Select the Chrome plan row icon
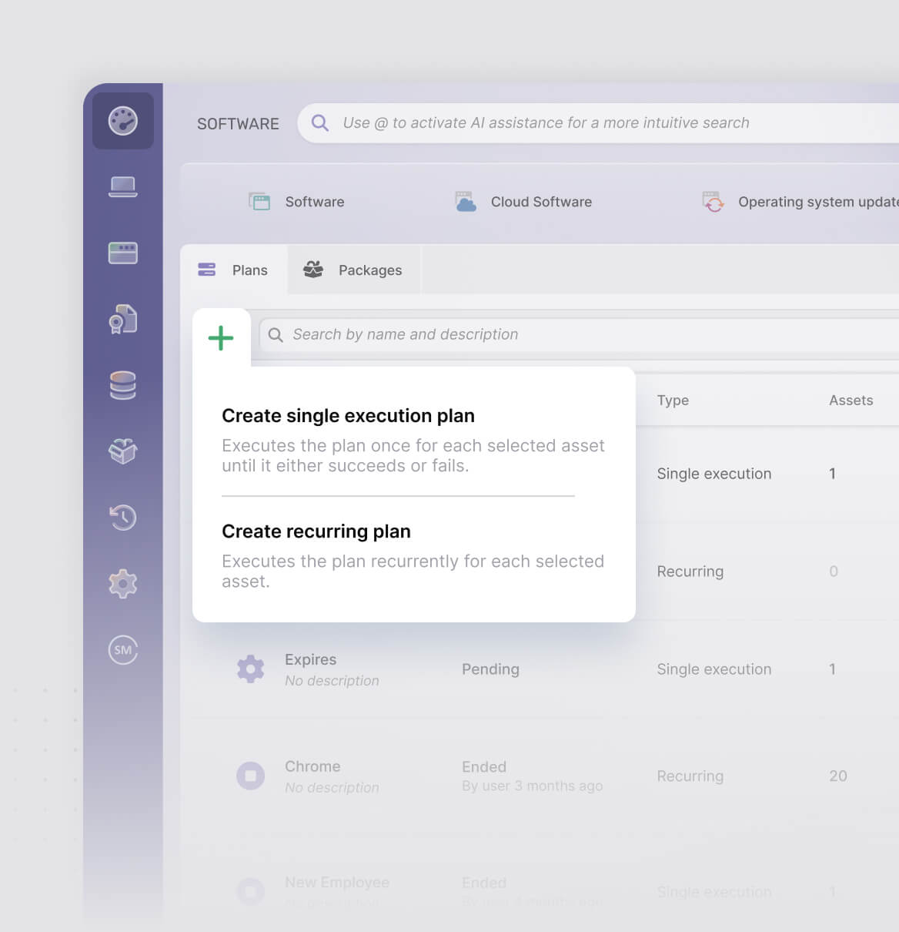 coord(250,776)
